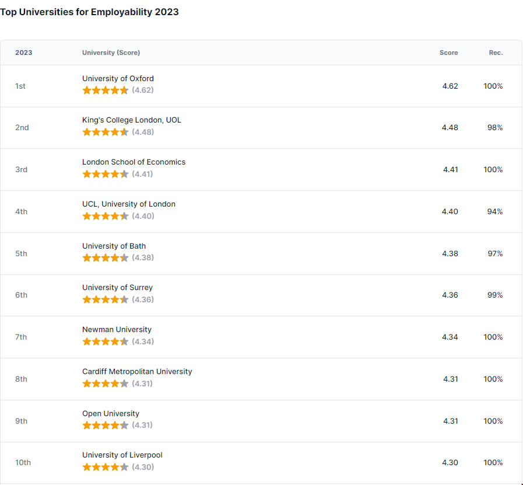Screen dimensions: 523x485
Task: Click the University of Oxford star rating
Action: point(106,90)
